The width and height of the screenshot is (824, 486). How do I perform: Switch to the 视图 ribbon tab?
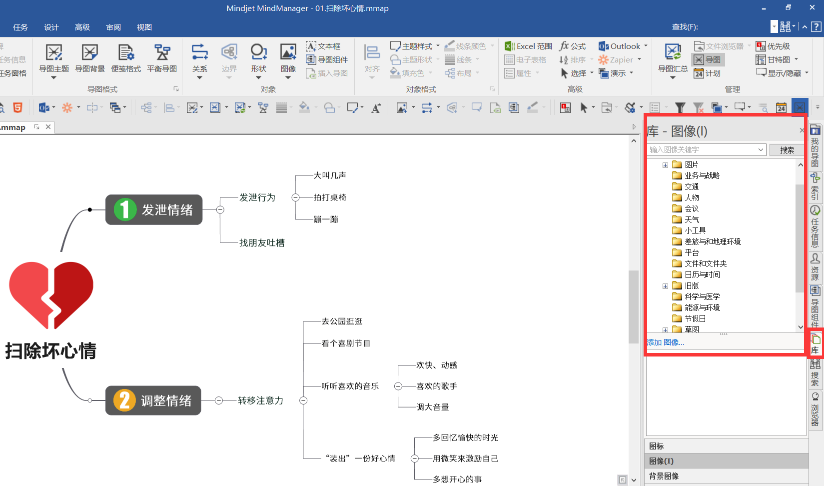click(x=144, y=27)
